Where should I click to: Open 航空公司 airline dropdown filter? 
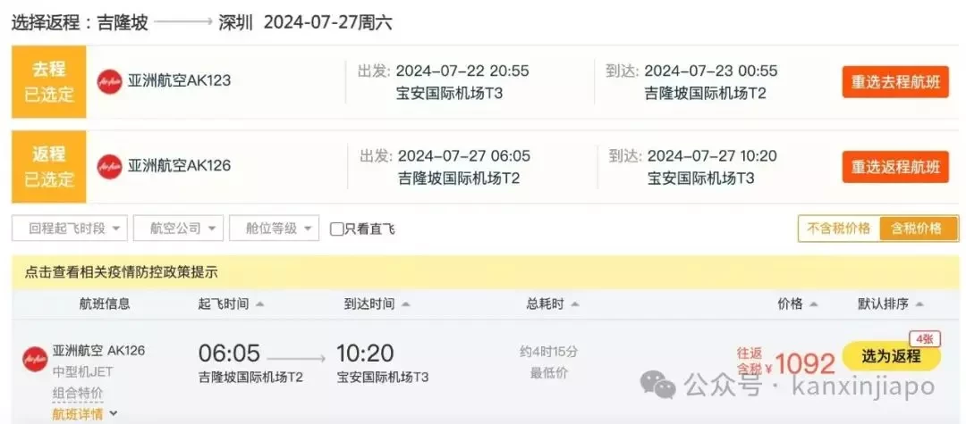pyautogui.click(x=178, y=229)
